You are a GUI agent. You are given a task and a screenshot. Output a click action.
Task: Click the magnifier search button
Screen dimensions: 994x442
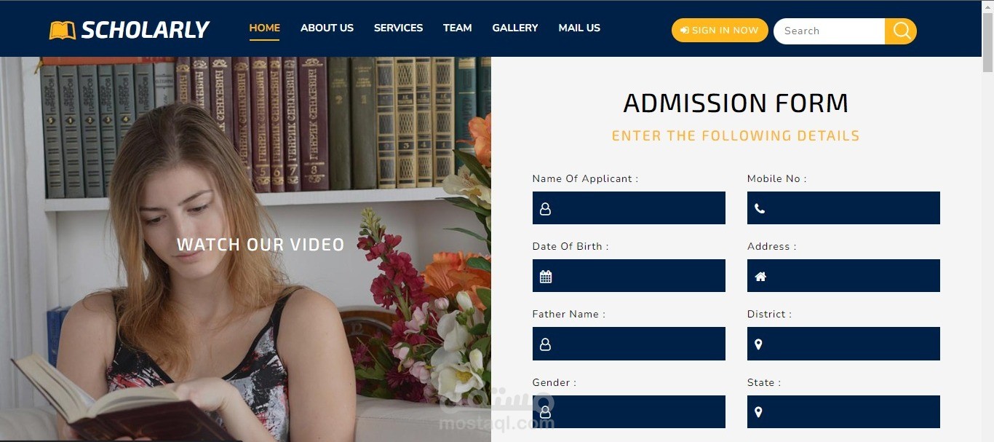(x=901, y=31)
